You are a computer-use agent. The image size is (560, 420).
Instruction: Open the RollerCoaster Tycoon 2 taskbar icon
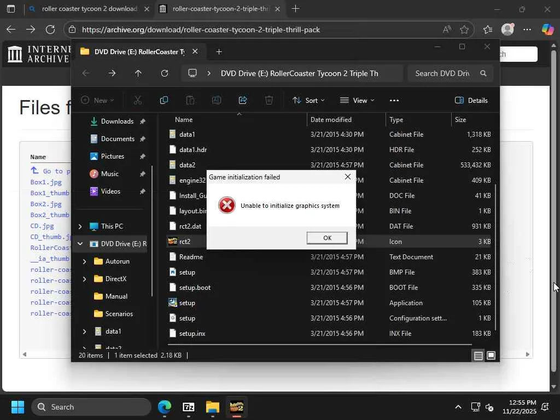click(x=236, y=407)
